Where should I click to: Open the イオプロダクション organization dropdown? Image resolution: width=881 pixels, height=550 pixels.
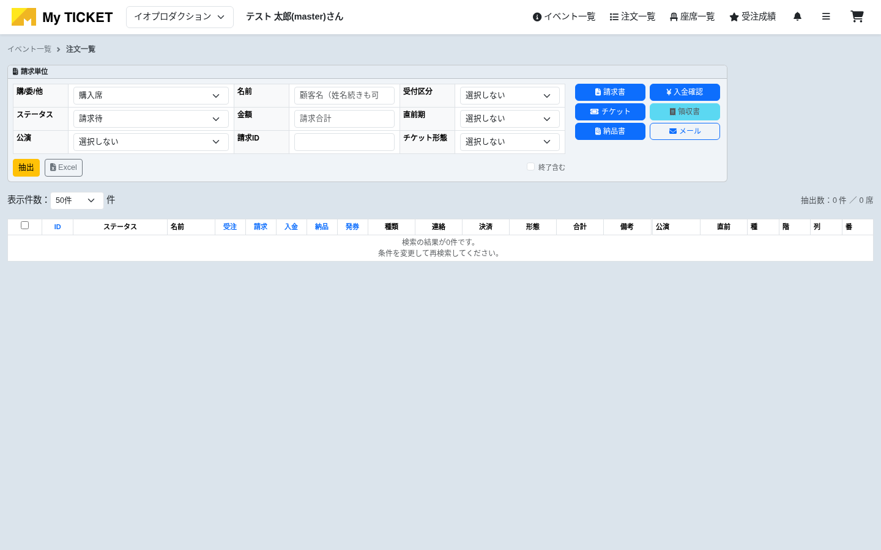click(180, 17)
